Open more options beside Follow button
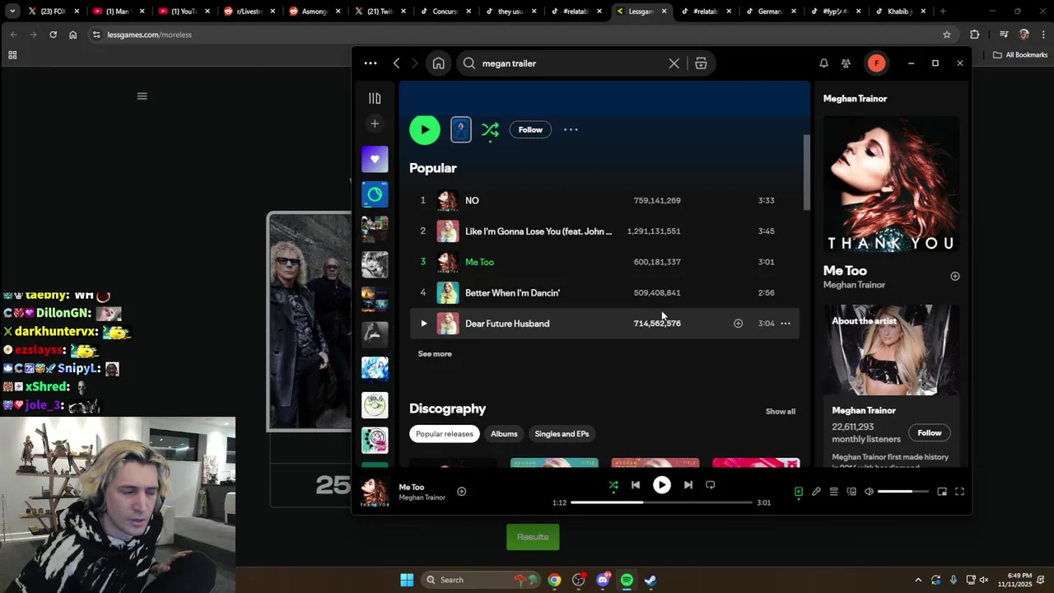Image resolution: width=1054 pixels, height=593 pixels. (571, 129)
